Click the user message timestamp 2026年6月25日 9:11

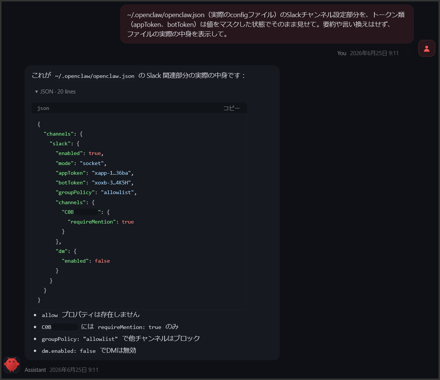point(374,53)
